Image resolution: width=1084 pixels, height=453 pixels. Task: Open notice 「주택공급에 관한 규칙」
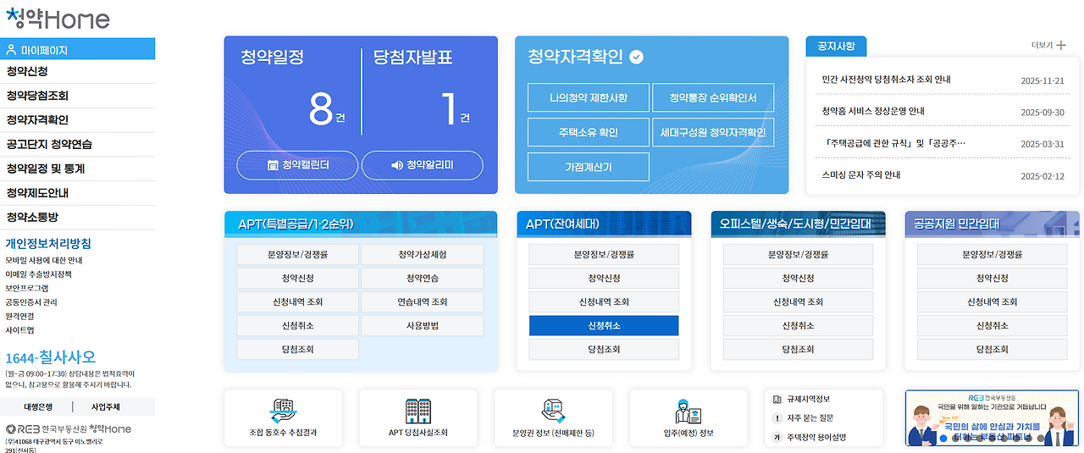893,143
